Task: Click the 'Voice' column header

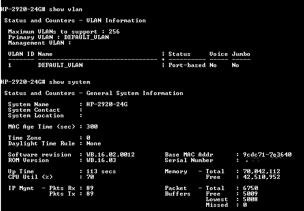Action: point(219,54)
